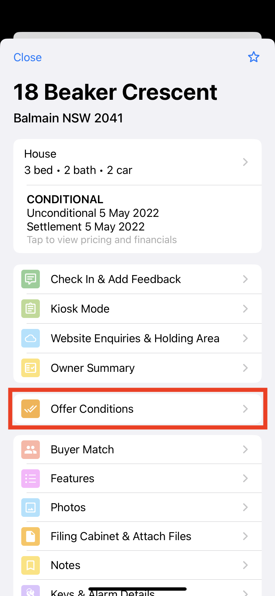Open the Keys & Alarm Details row
The width and height of the screenshot is (275, 596).
[x=137, y=589]
